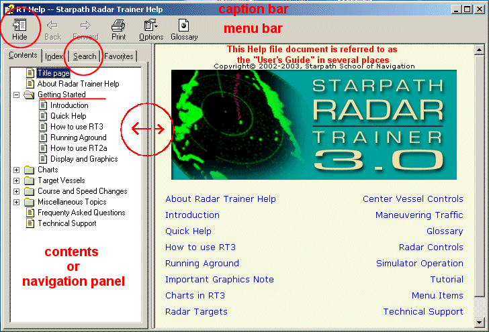Follow the Simulator Operation link

[420, 264]
